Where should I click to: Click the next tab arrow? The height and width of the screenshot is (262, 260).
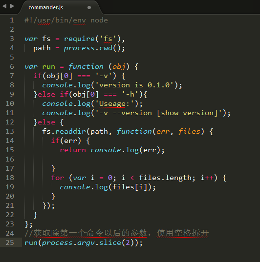tap(12, 6)
